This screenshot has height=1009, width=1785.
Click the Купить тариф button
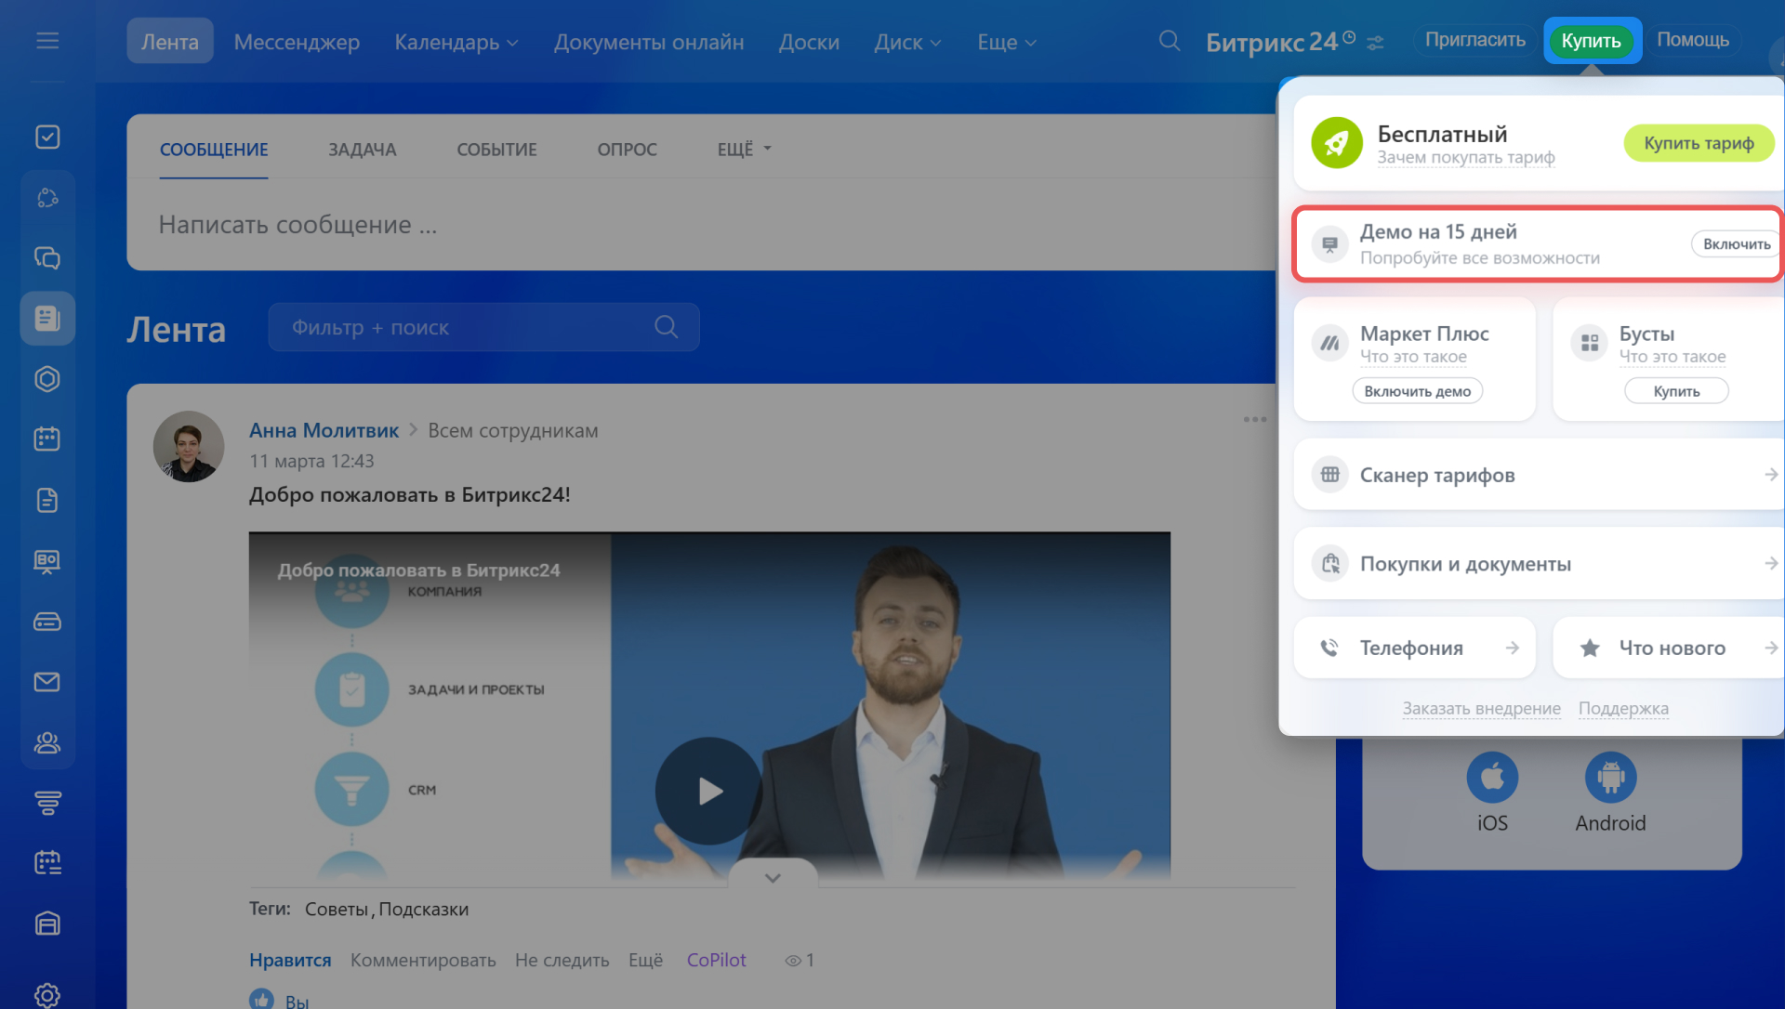(x=1699, y=143)
